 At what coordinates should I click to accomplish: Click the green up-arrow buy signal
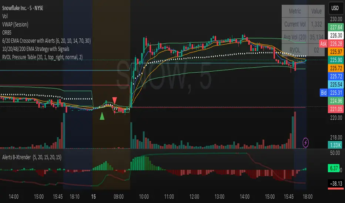102,116
